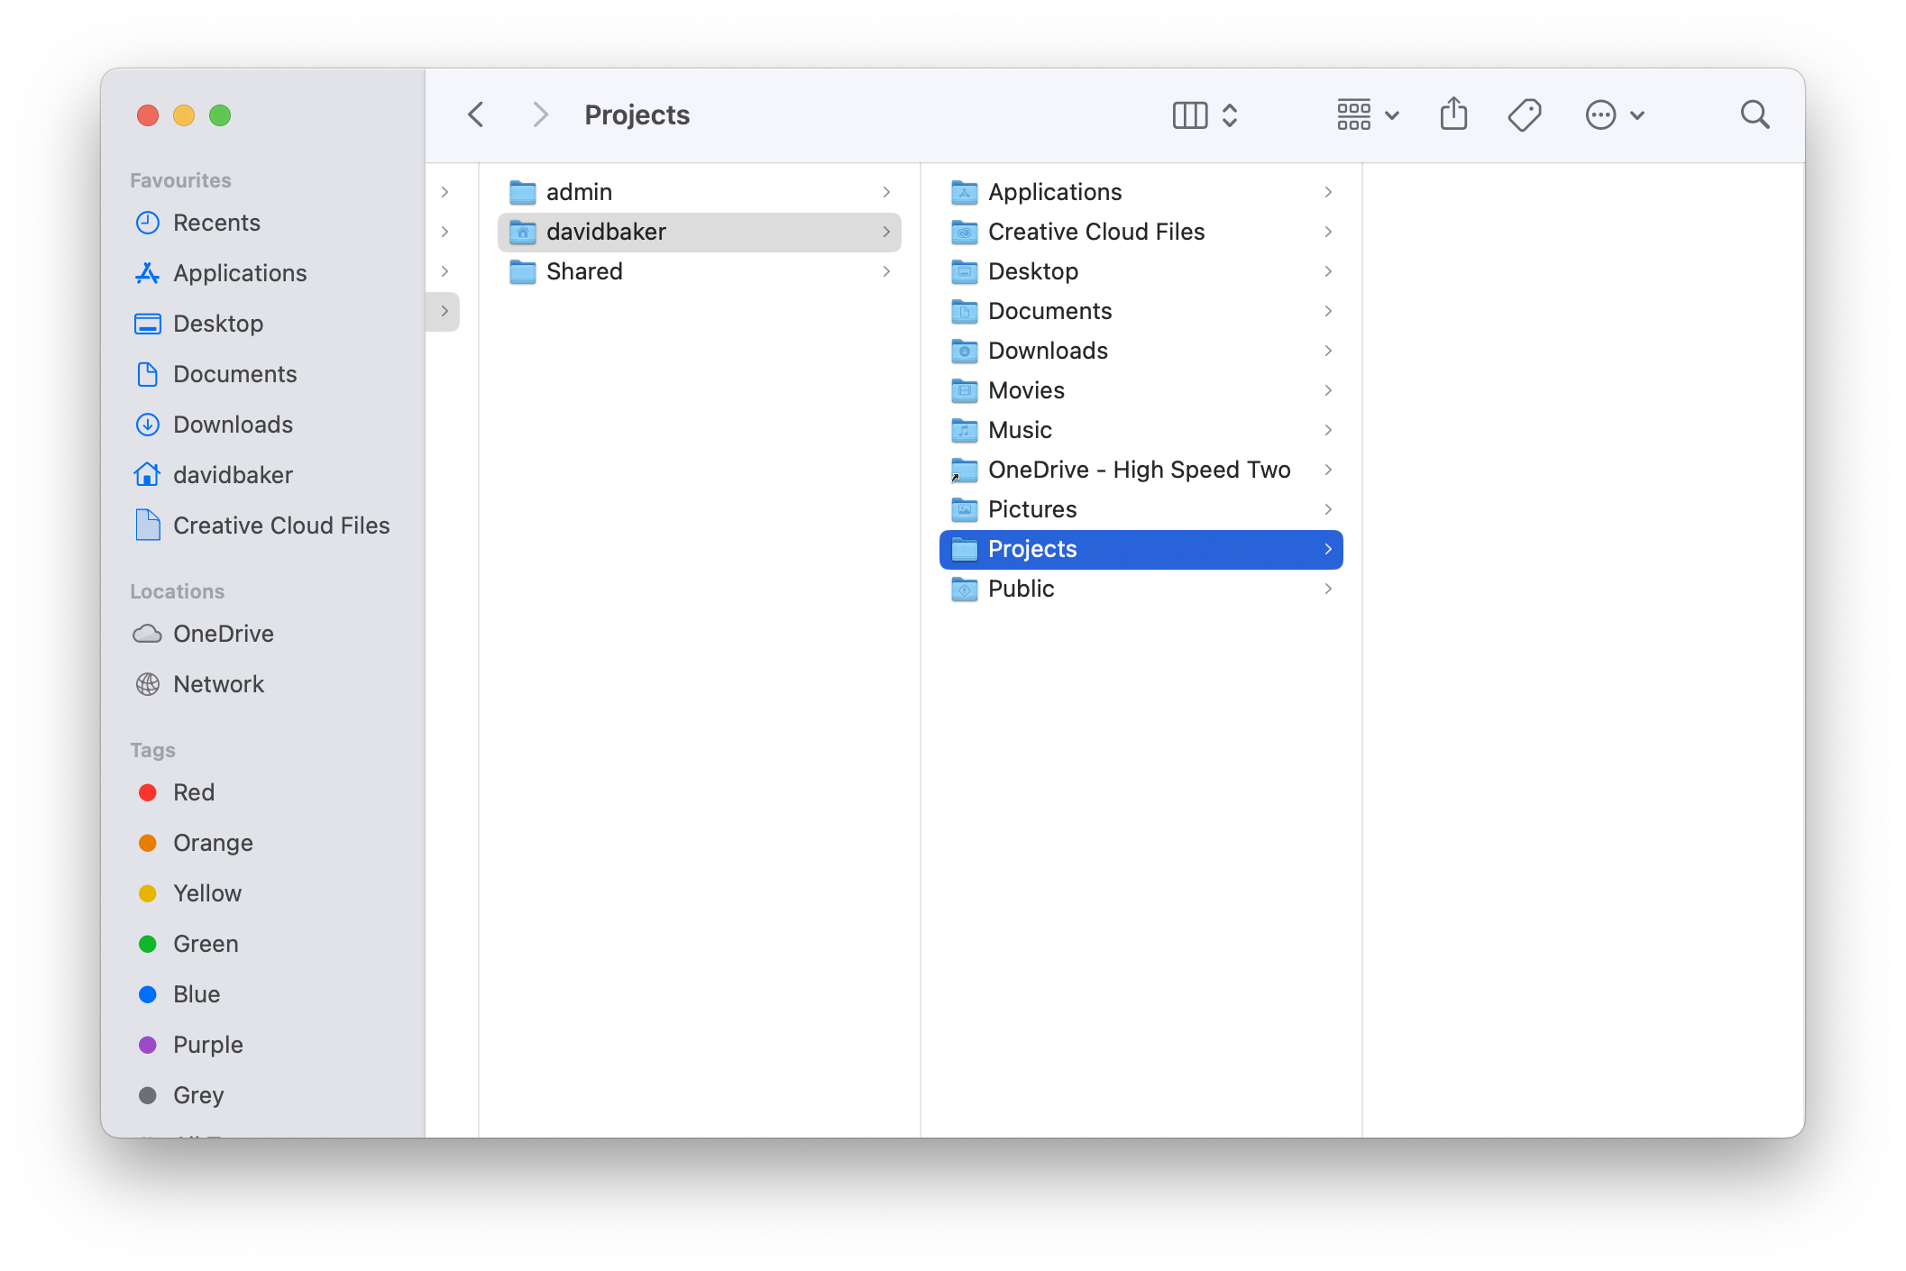The width and height of the screenshot is (1906, 1271).
Task: Click the Back navigation button
Action: (x=475, y=114)
